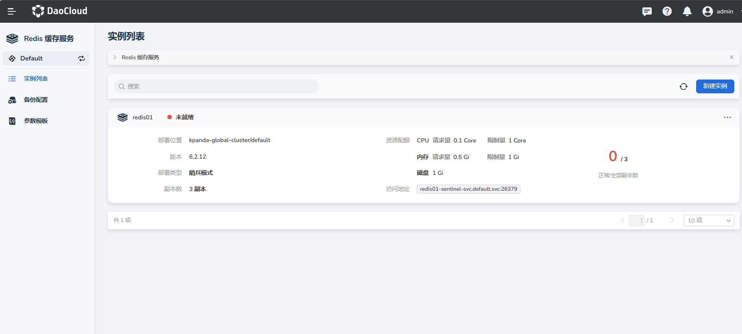Open the hamburger navigation menu
Image resolution: width=742 pixels, height=334 pixels.
(x=12, y=11)
